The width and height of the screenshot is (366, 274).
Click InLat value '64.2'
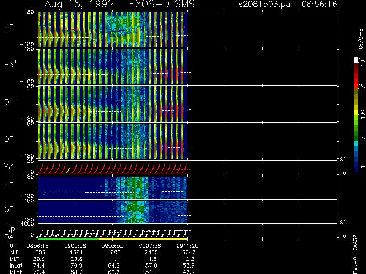pos(114,265)
